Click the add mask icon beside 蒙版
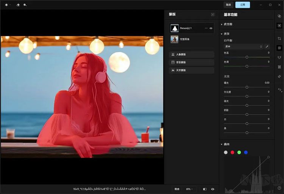Image resolution: width=284 pixels, height=194 pixels. 213,14
